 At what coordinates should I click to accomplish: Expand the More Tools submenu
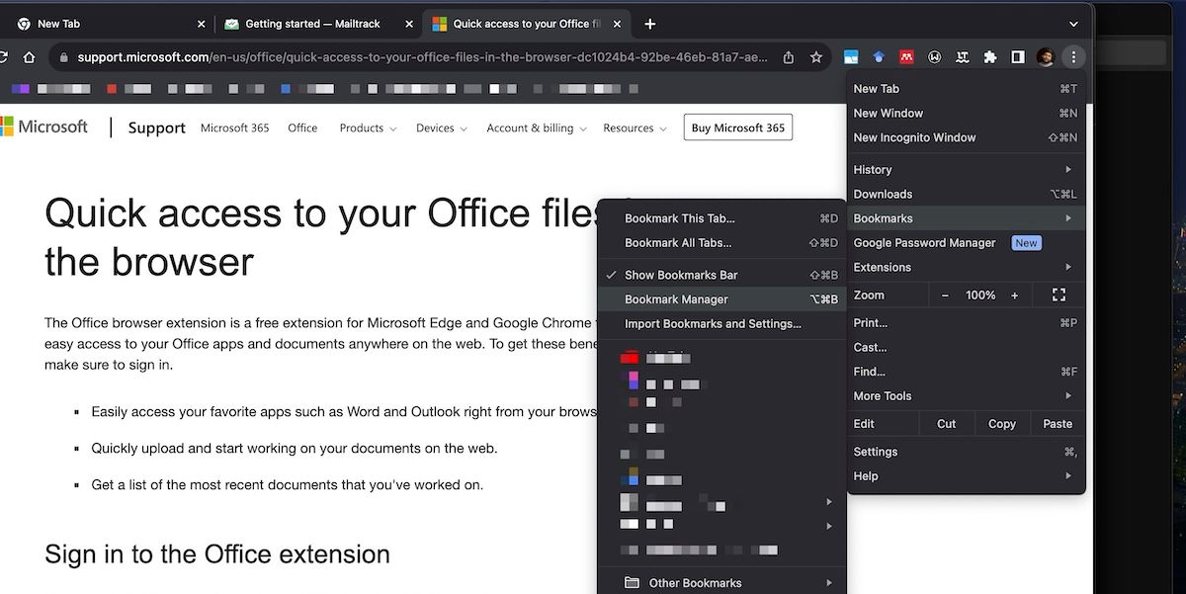pos(884,395)
